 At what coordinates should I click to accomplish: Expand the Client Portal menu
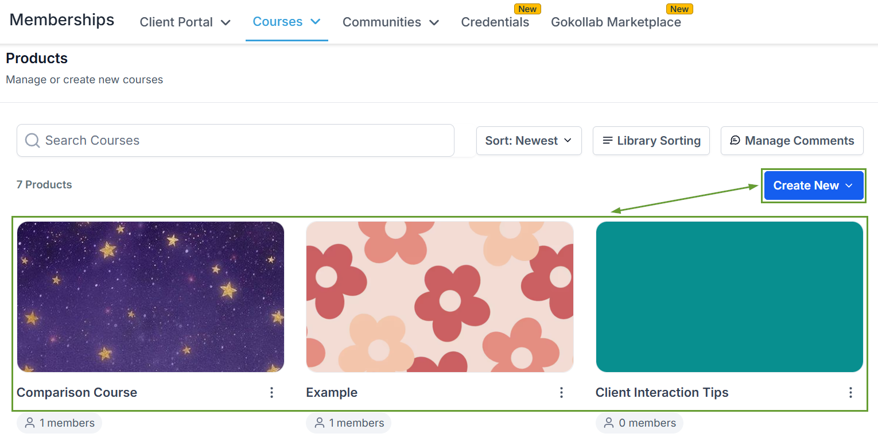tap(185, 22)
